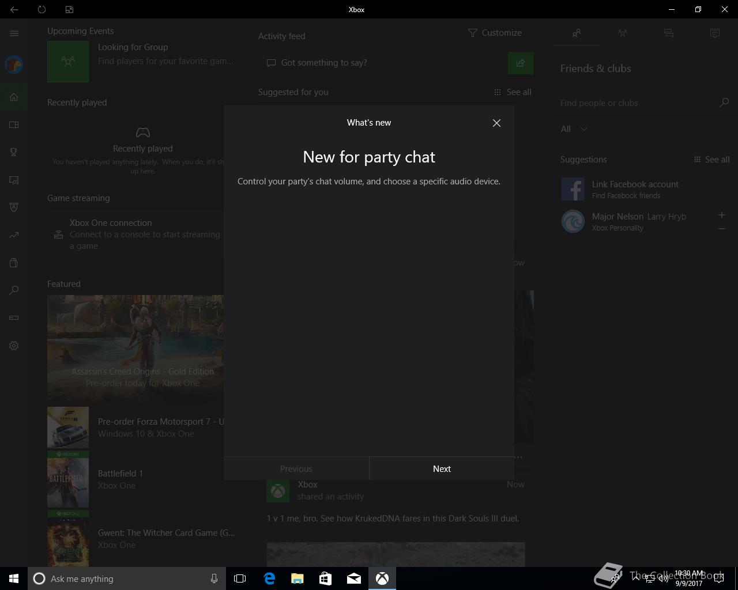The image size is (738, 590).
Task: Open Link Facebook account suggestion
Action: click(x=645, y=189)
